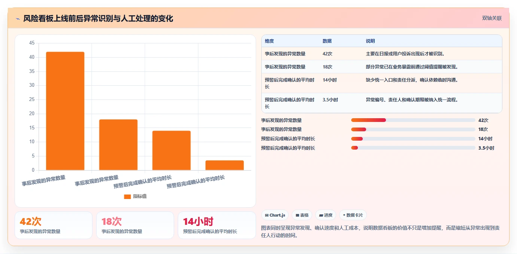The width and height of the screenshot is (517, 254).
Task: Choose the 数据卡片 tag
Action: 353,215
